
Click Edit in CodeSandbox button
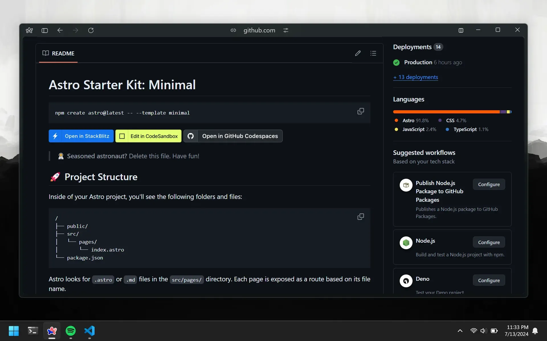(148, 136)
